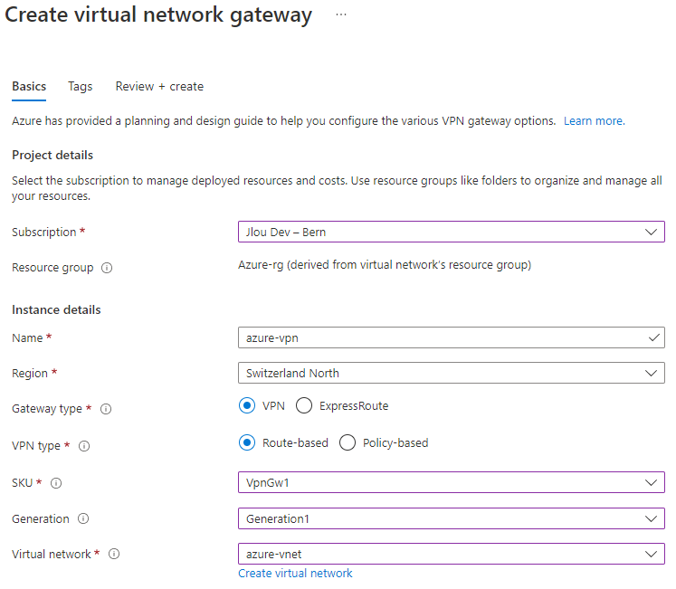Screen dimensions: 676x589
Task: Click the Project details heading
Action: click(x=52, y=156)
